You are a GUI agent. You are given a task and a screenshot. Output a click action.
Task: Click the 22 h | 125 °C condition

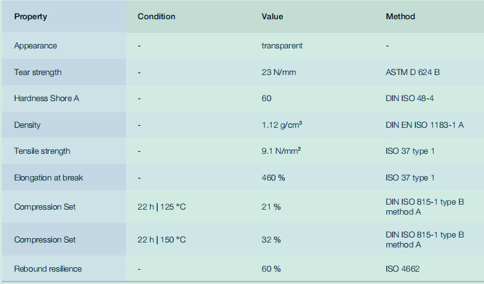(162, 207)
